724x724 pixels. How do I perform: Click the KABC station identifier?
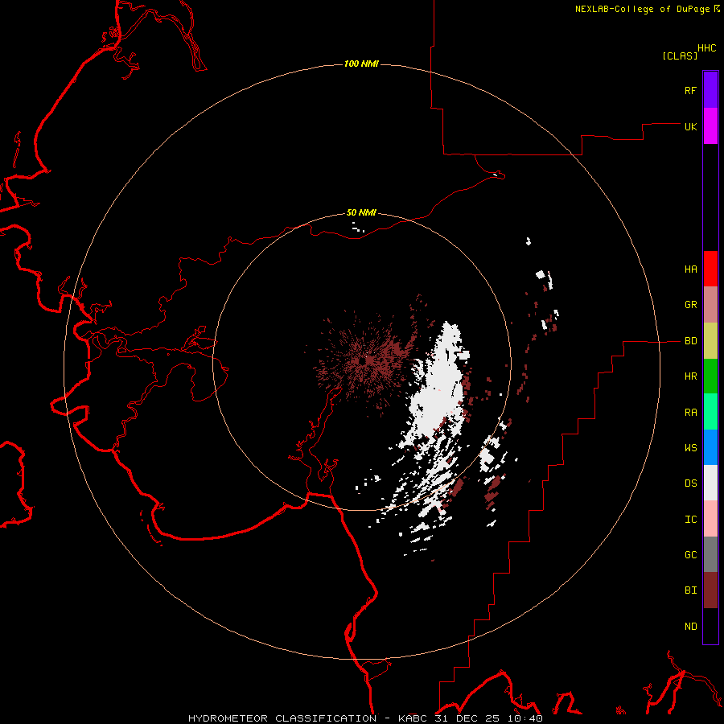click(x=413, y=718)
